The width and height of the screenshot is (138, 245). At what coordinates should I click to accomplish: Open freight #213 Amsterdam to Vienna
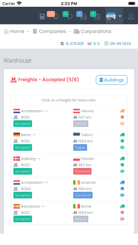69,118
